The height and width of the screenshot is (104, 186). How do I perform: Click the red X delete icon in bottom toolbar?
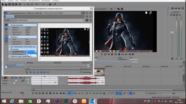[87, 93]
